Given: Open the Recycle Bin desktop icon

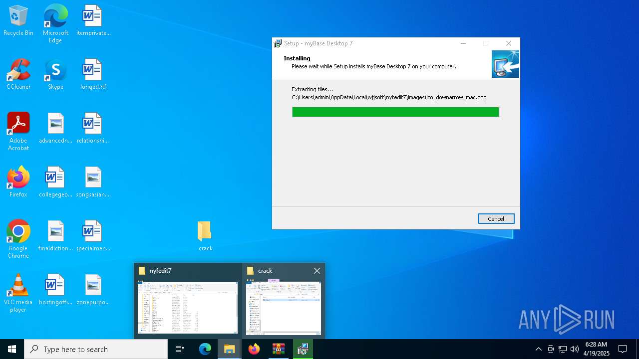Looking at the screenshot, I should (x=18, y=21).
